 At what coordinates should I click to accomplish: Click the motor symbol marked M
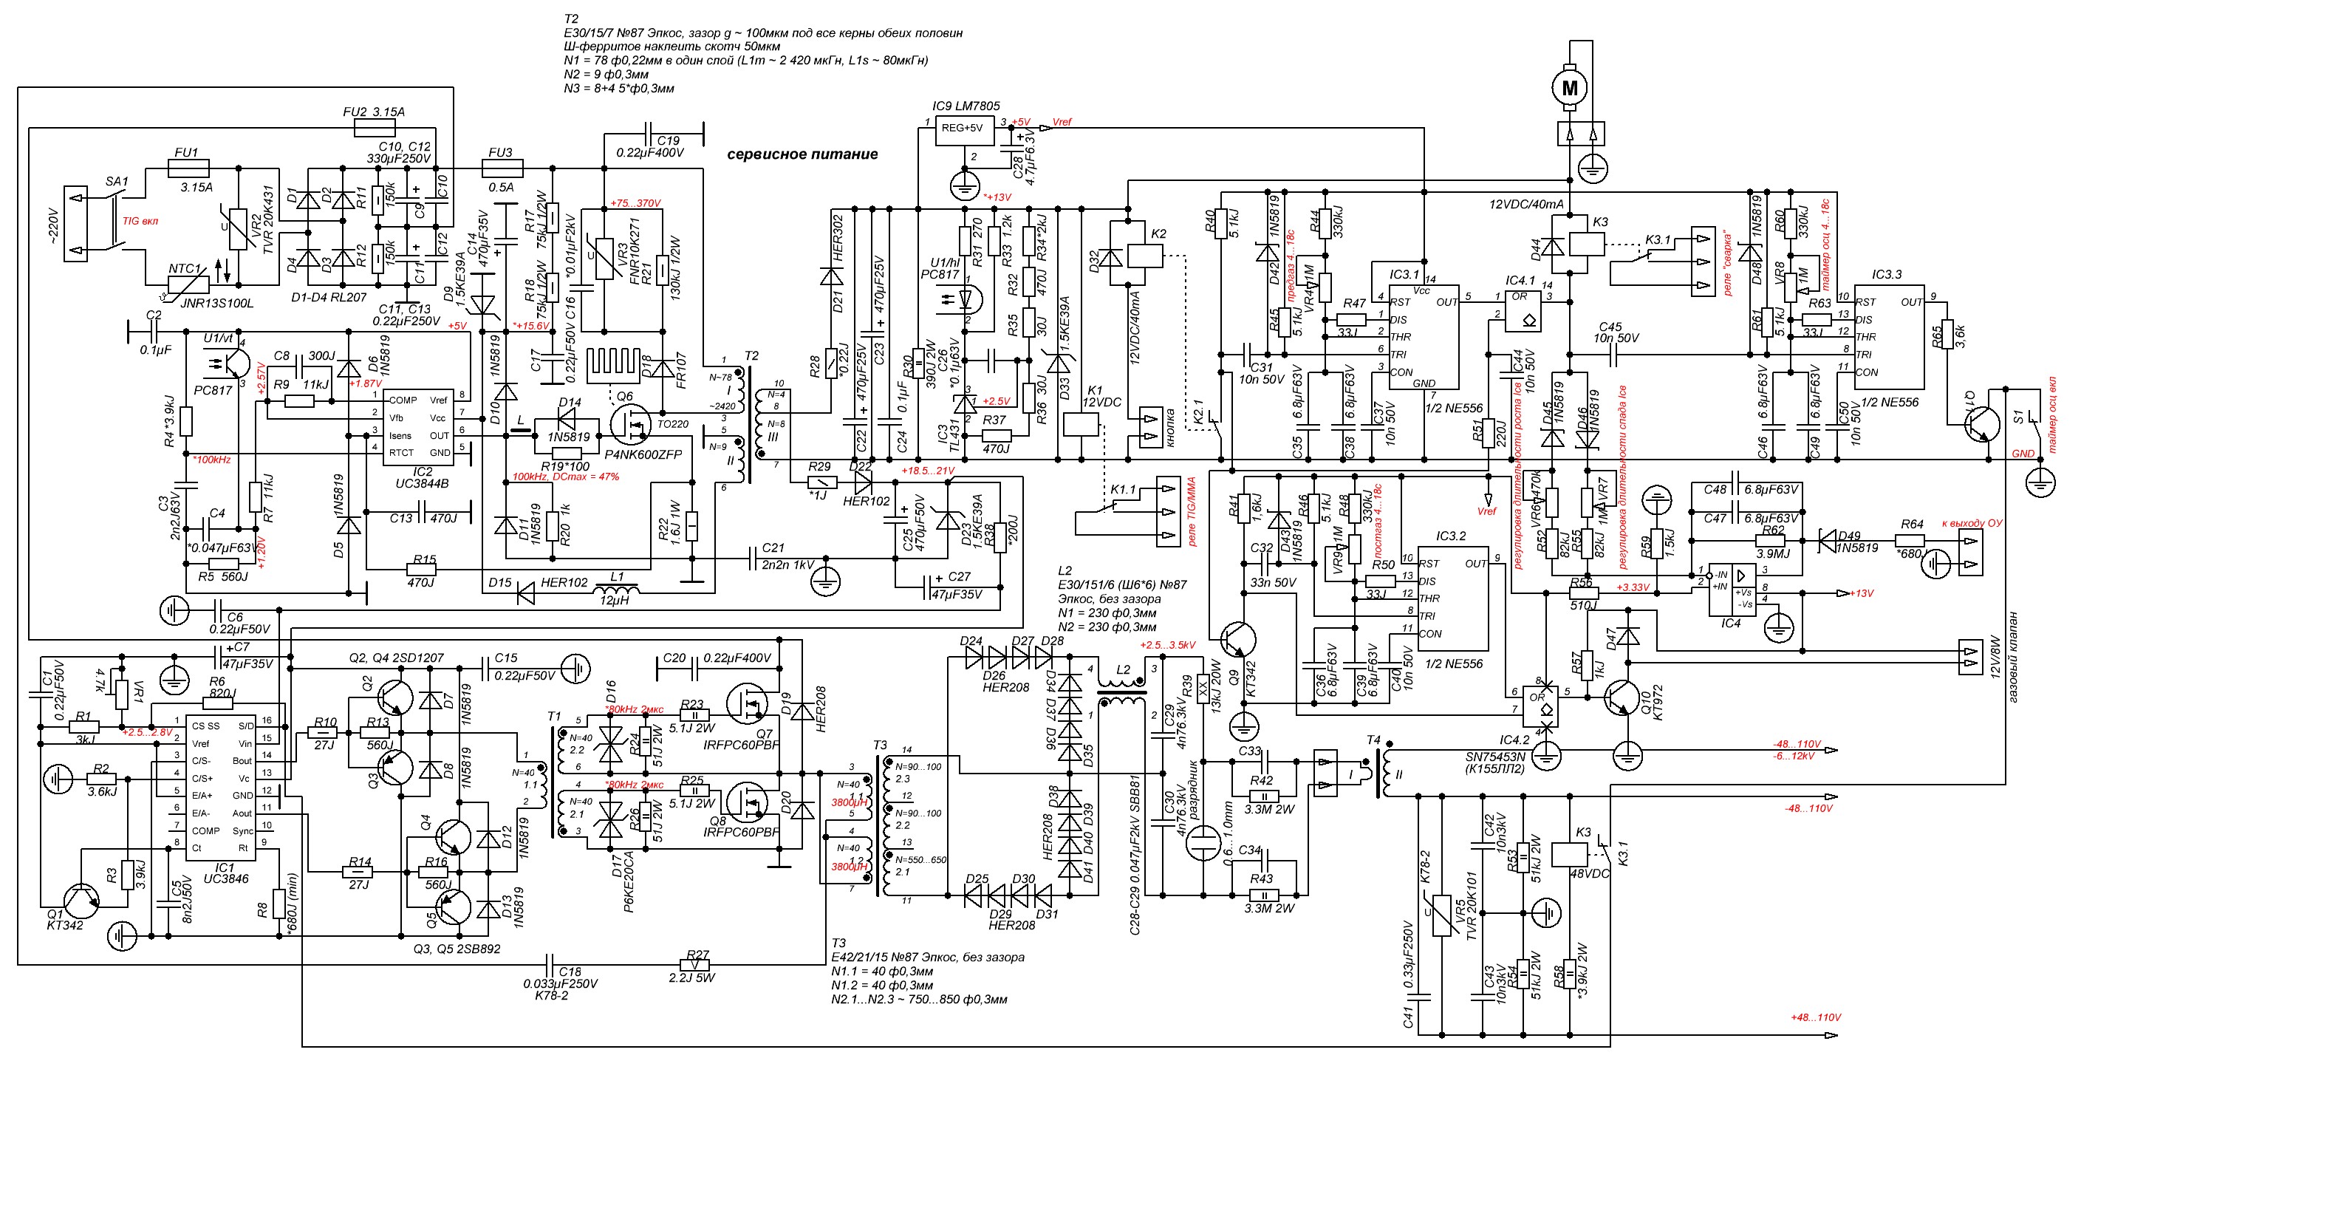point(1570,89)
